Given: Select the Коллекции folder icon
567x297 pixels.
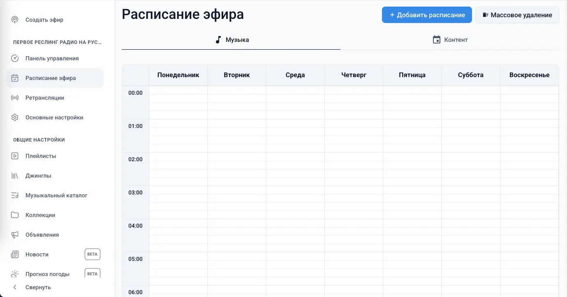Looking at the screenshot, I should [15, 215].
